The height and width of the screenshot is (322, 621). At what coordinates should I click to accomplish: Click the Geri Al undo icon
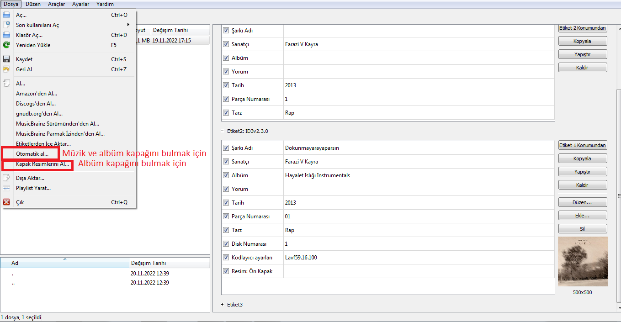click(6, 69)
